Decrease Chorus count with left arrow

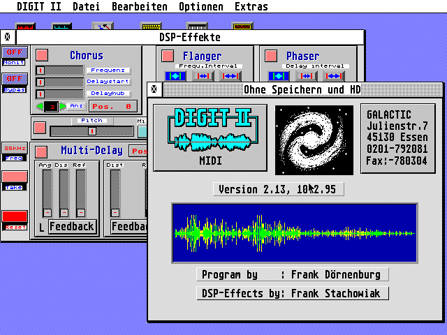38,106
